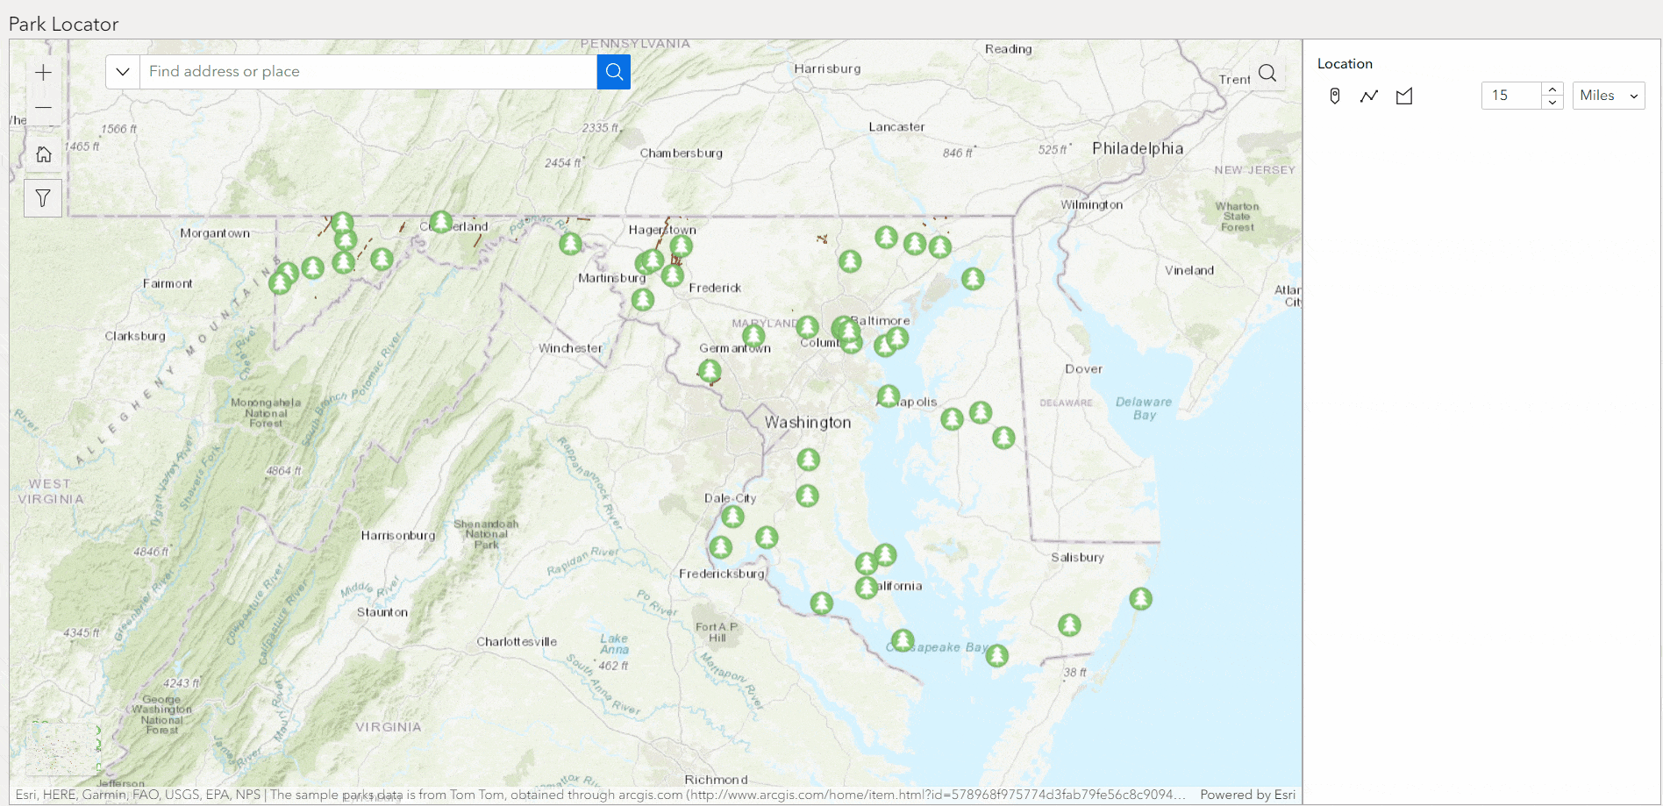Viewport: 1663px width, 806px height.
Task: Zoom in using the plus icon
Action: (43, 73)
